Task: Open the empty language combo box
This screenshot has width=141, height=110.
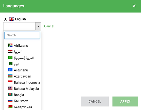Action: coord(20,26)
